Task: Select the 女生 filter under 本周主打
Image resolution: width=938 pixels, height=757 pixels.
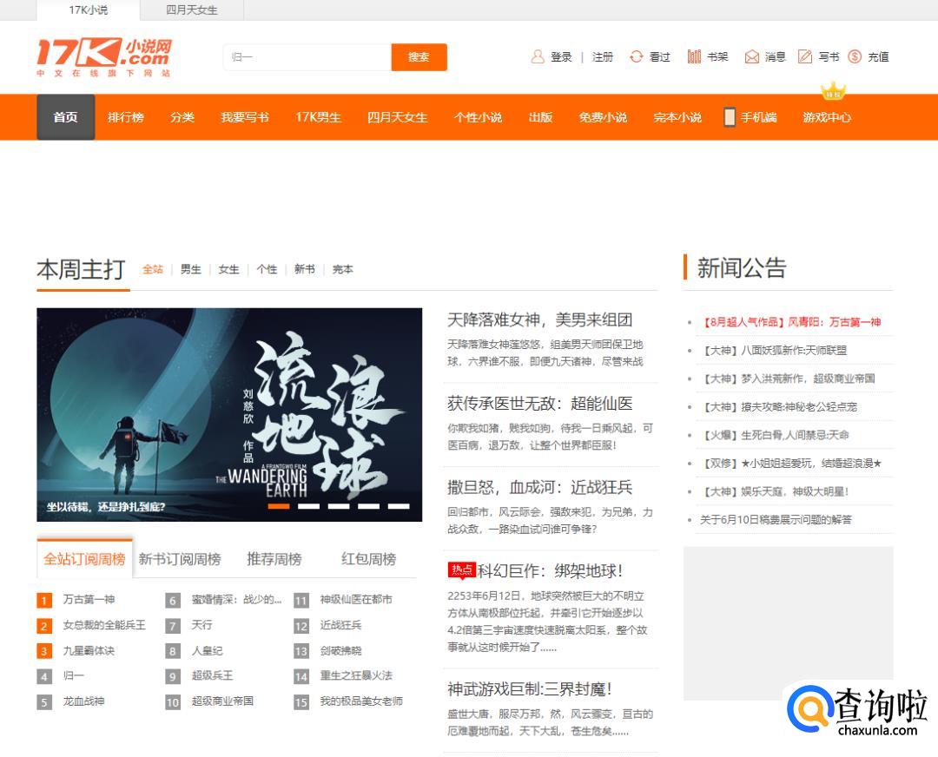Action: 228,269
